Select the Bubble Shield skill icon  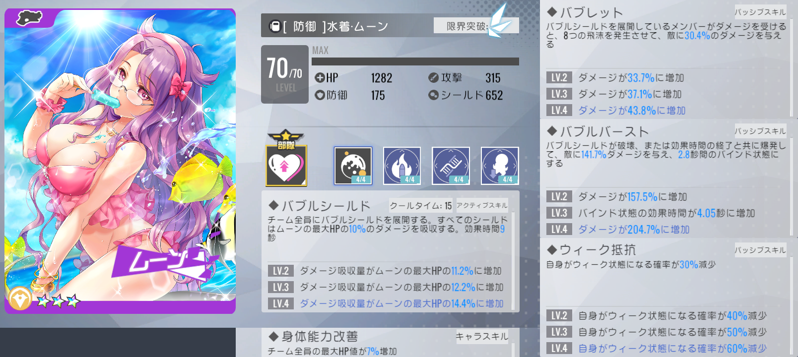(x=353, y=166)
